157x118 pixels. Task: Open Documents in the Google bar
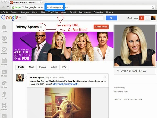coord(85,12)
